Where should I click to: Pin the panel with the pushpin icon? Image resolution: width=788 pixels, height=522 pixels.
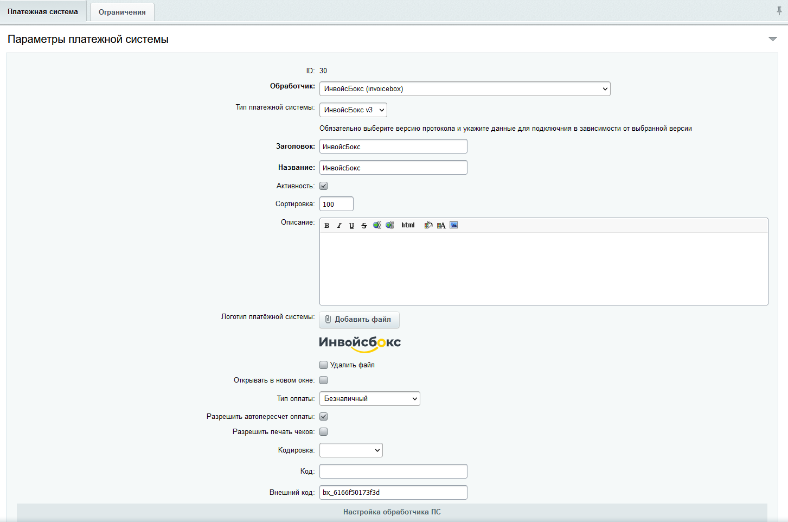coord(779,11)
